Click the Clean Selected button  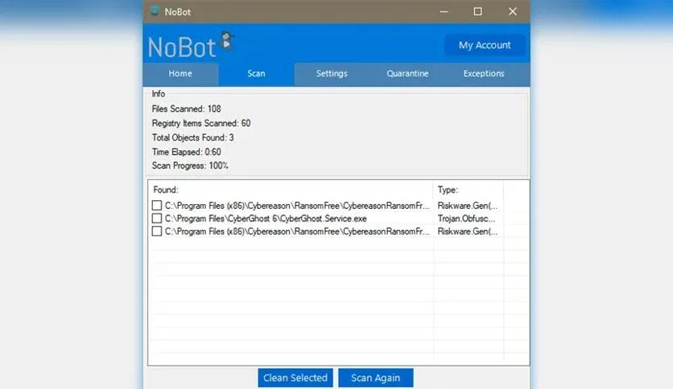coord(295,378)
